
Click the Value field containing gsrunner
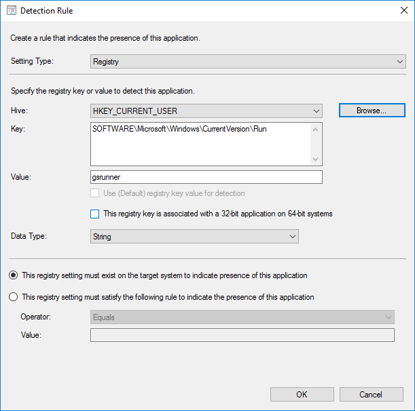206,178
